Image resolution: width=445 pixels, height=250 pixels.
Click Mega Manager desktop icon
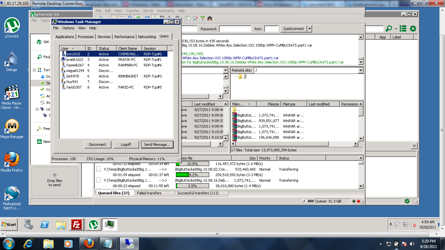12,127
